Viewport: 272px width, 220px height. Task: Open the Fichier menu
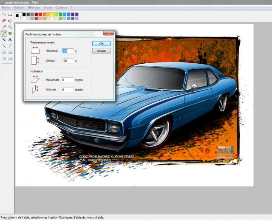[x=6, y=8]
